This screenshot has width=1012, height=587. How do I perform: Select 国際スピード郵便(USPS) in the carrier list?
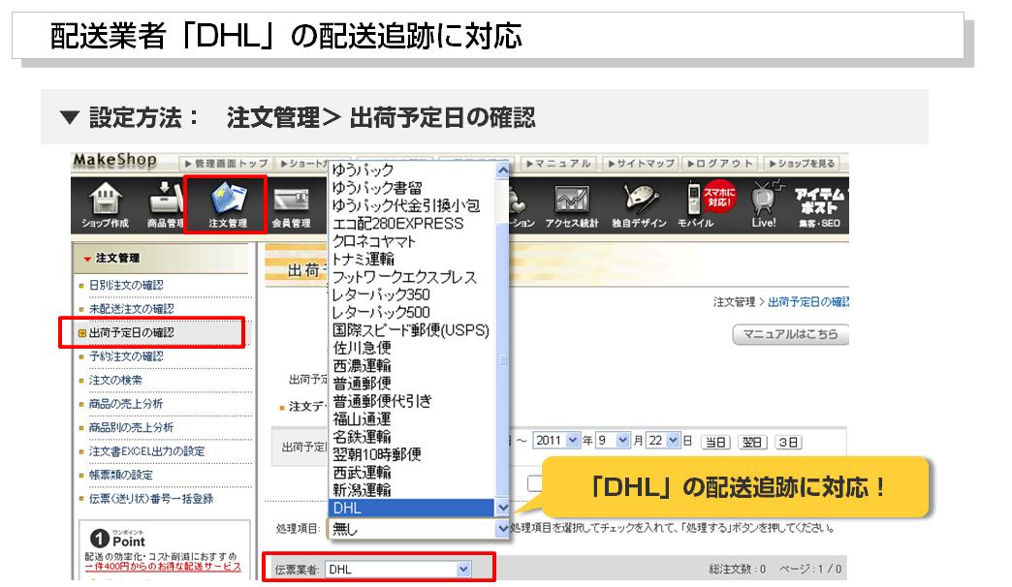click(413, 330)
